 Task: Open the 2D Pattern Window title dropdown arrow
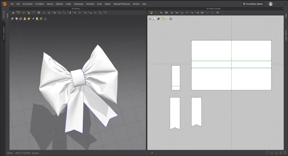[x=225, y=9]
